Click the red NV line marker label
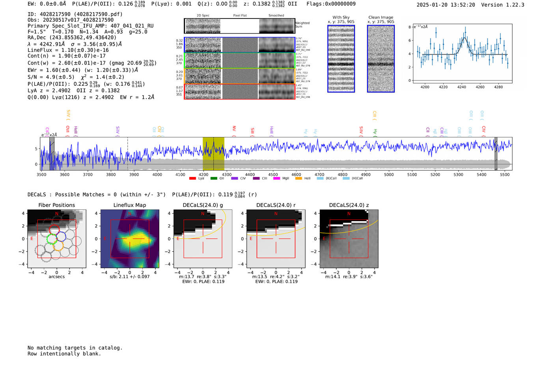Screen dimensions: 552x375 coord(234,129)
